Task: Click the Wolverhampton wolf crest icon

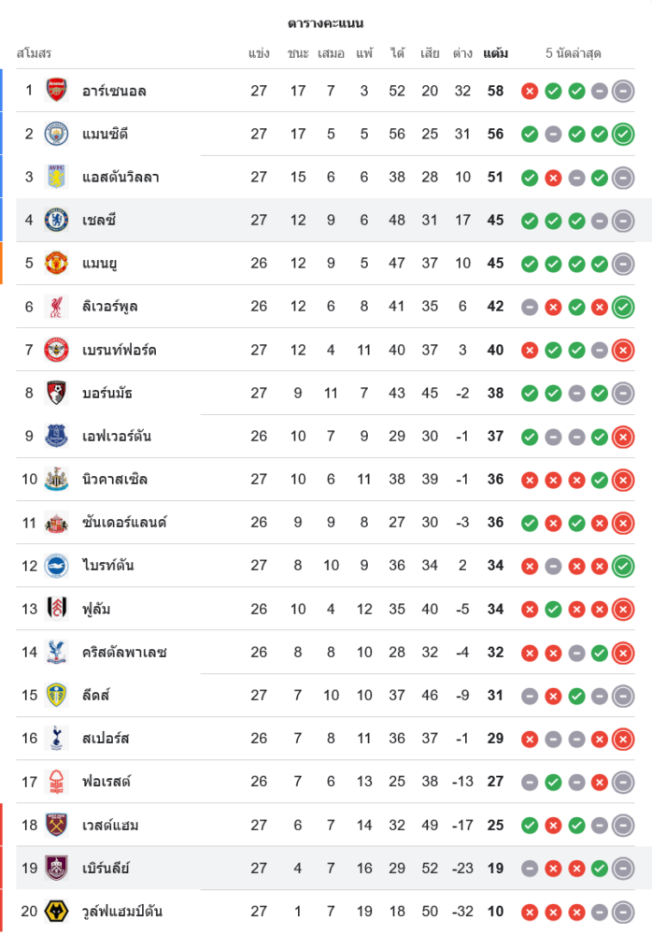Action: pos(57,911)
